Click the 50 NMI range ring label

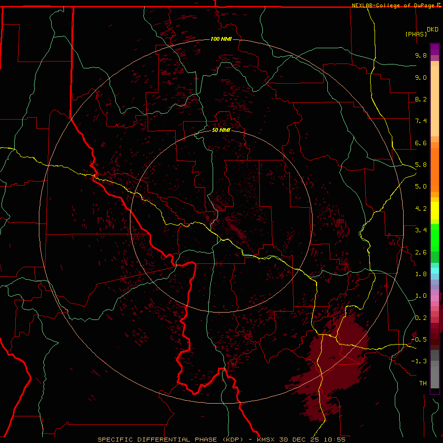coord(221,130)
